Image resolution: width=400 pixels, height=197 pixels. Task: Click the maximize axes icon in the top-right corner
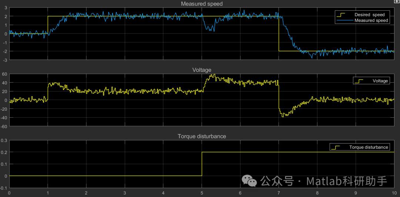pyautogui.click(x=397, y=1)
